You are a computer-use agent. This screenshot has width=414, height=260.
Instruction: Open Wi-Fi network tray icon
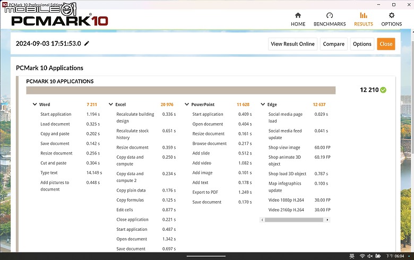tap(362, 256)
